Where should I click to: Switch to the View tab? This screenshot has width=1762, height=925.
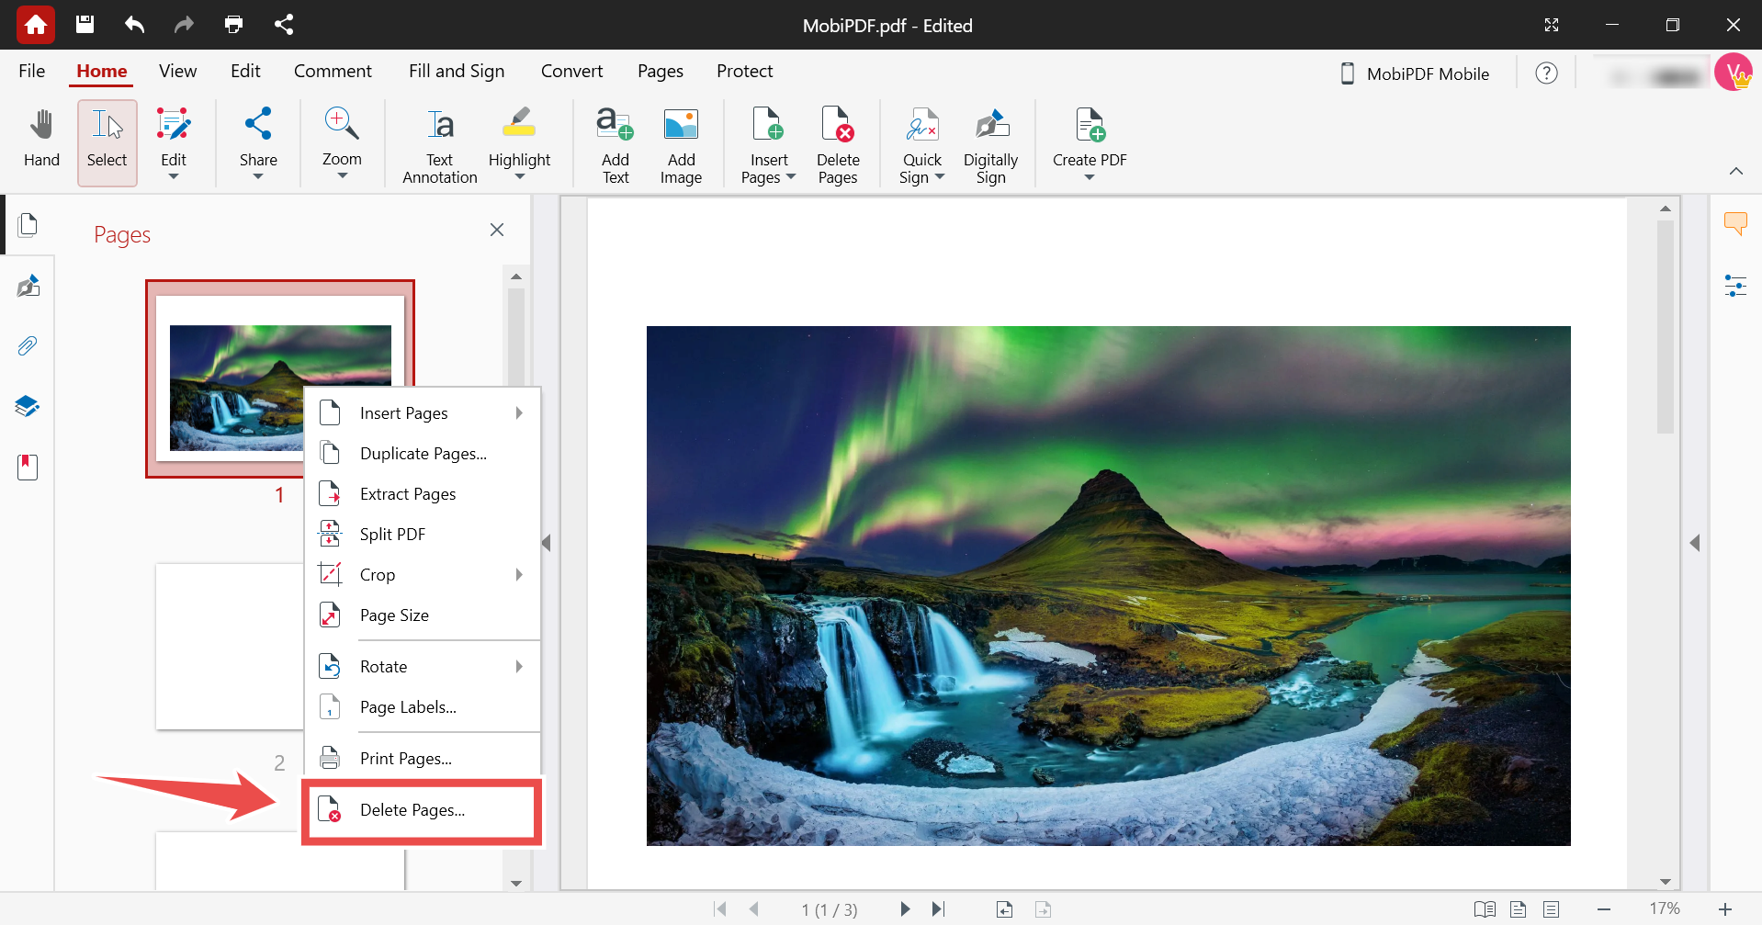click(177, 71)
